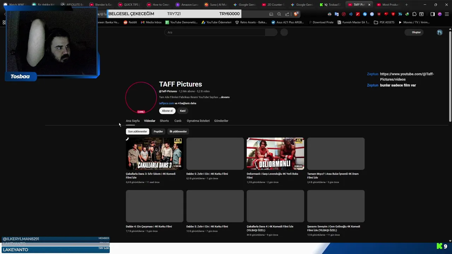Open the Reddit bookmark
The height and width of the screenshot is (254, 452).
point(130,22)
